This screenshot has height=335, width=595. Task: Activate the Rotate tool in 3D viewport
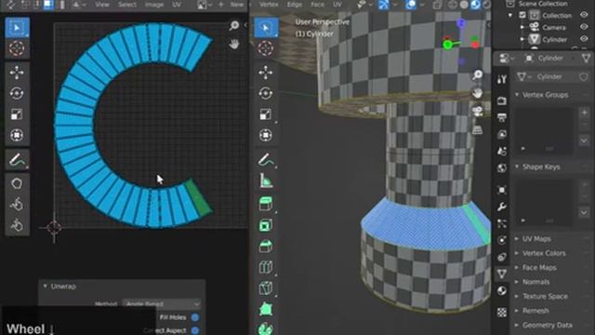[266, 93]
